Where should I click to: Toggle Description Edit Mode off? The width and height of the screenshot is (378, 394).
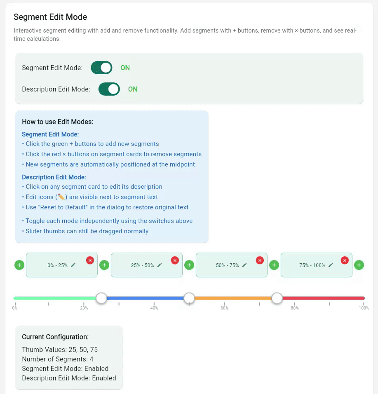tap(109, 89)
